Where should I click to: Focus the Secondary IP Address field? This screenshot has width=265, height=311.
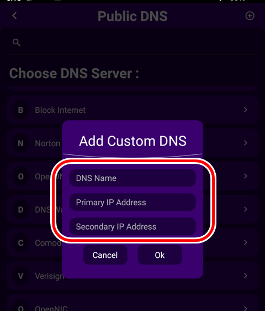[x=132, y=226]
